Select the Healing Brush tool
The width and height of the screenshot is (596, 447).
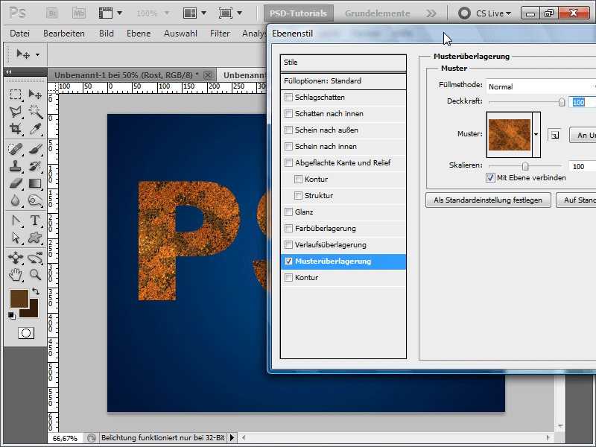tap(16, 149)
